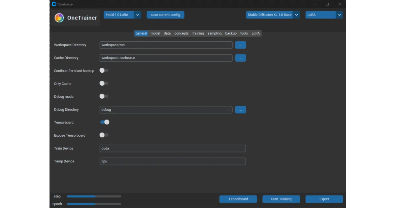This screenshot has width=396, height=208.
Task: Click the Train Device input field
Action: click(173, 149)
